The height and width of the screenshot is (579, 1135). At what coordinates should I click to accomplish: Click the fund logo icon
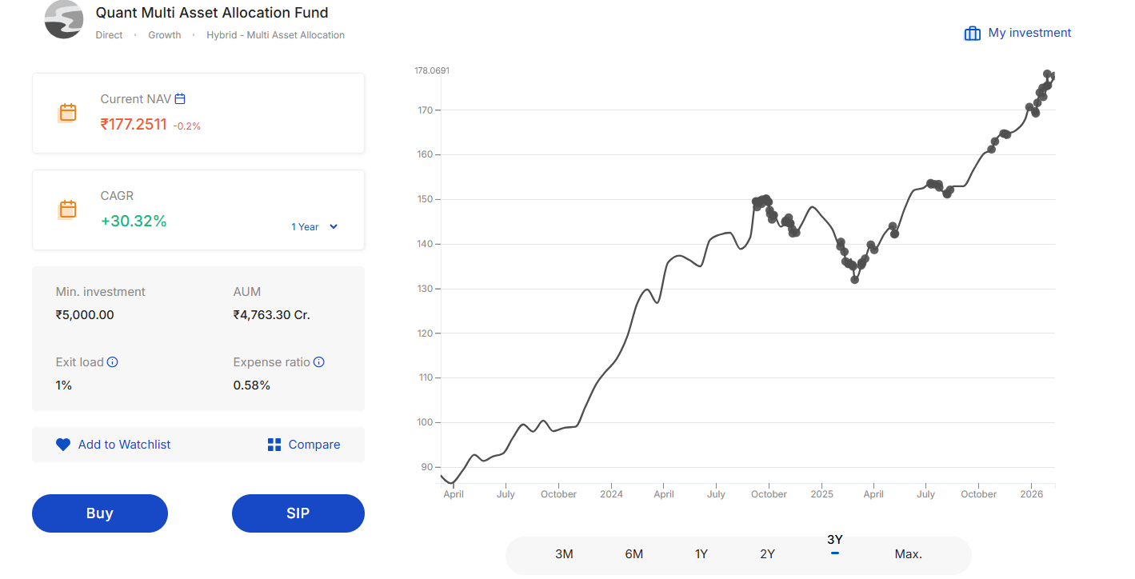(x=64, y=19)
